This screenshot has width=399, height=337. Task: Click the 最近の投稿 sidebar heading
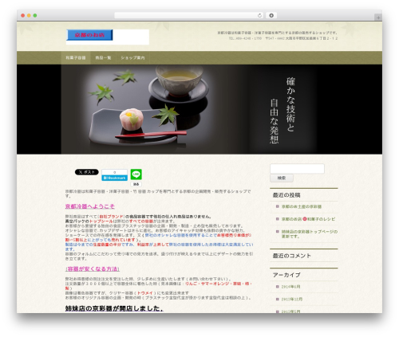286,195
